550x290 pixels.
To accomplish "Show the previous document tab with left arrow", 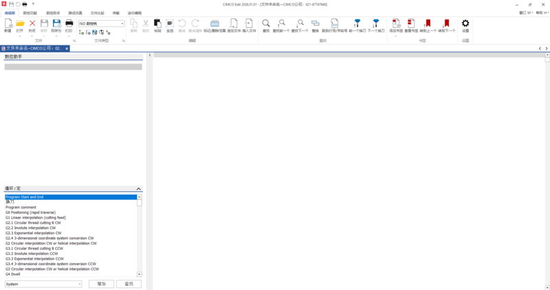I will (540, 49).
